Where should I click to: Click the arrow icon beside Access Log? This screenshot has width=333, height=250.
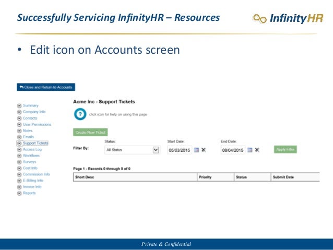tap(19, 150)
